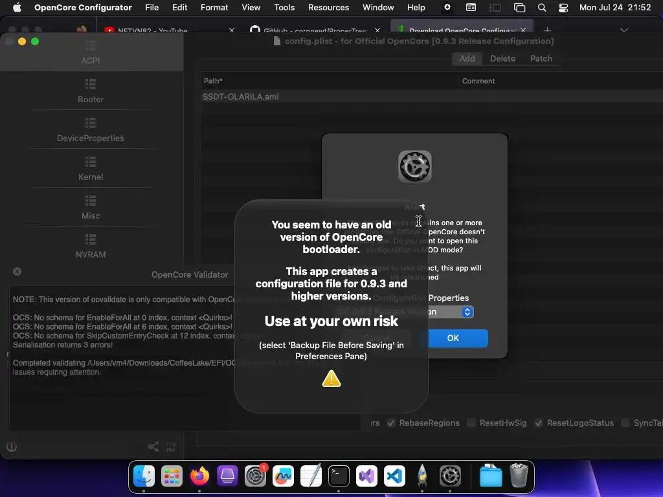Switch to the Patch tab
Screen dimensions: 663x497
coord(541,59)
